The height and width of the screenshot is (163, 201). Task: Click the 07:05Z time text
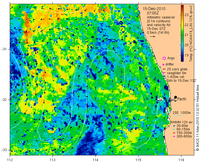[153, 13]
